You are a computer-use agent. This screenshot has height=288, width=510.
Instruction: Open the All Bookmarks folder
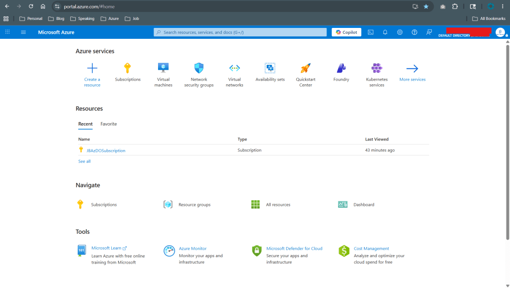point(489,18)
